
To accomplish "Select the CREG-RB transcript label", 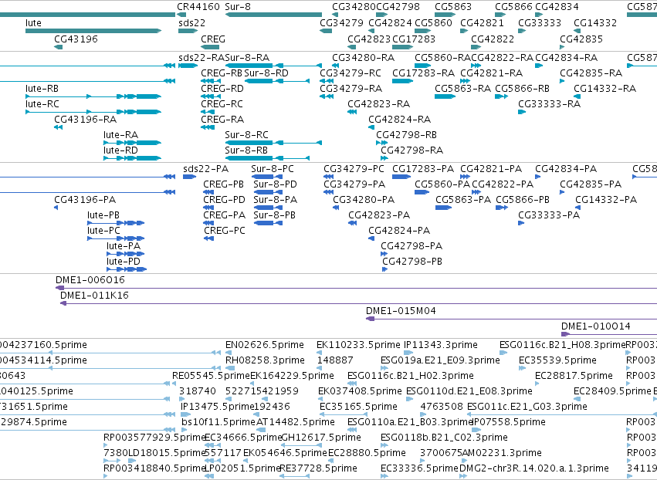I will tap(222, 73).
